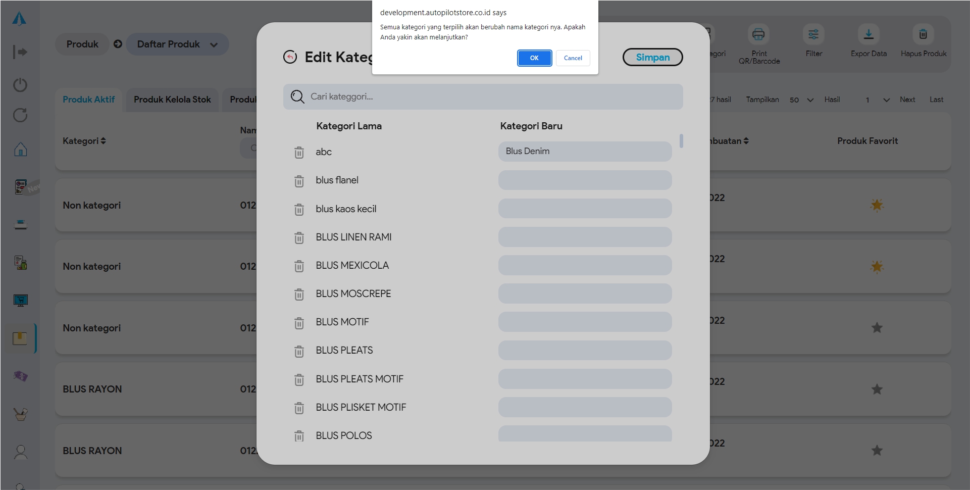Open the Produk Kelola Stok tab
Screen dimensions: 970x490
172,100
